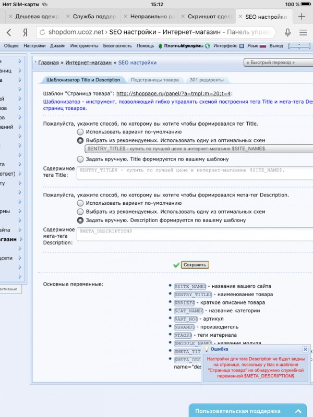Click the Russian flag language icon

click(x=263, y=46)
